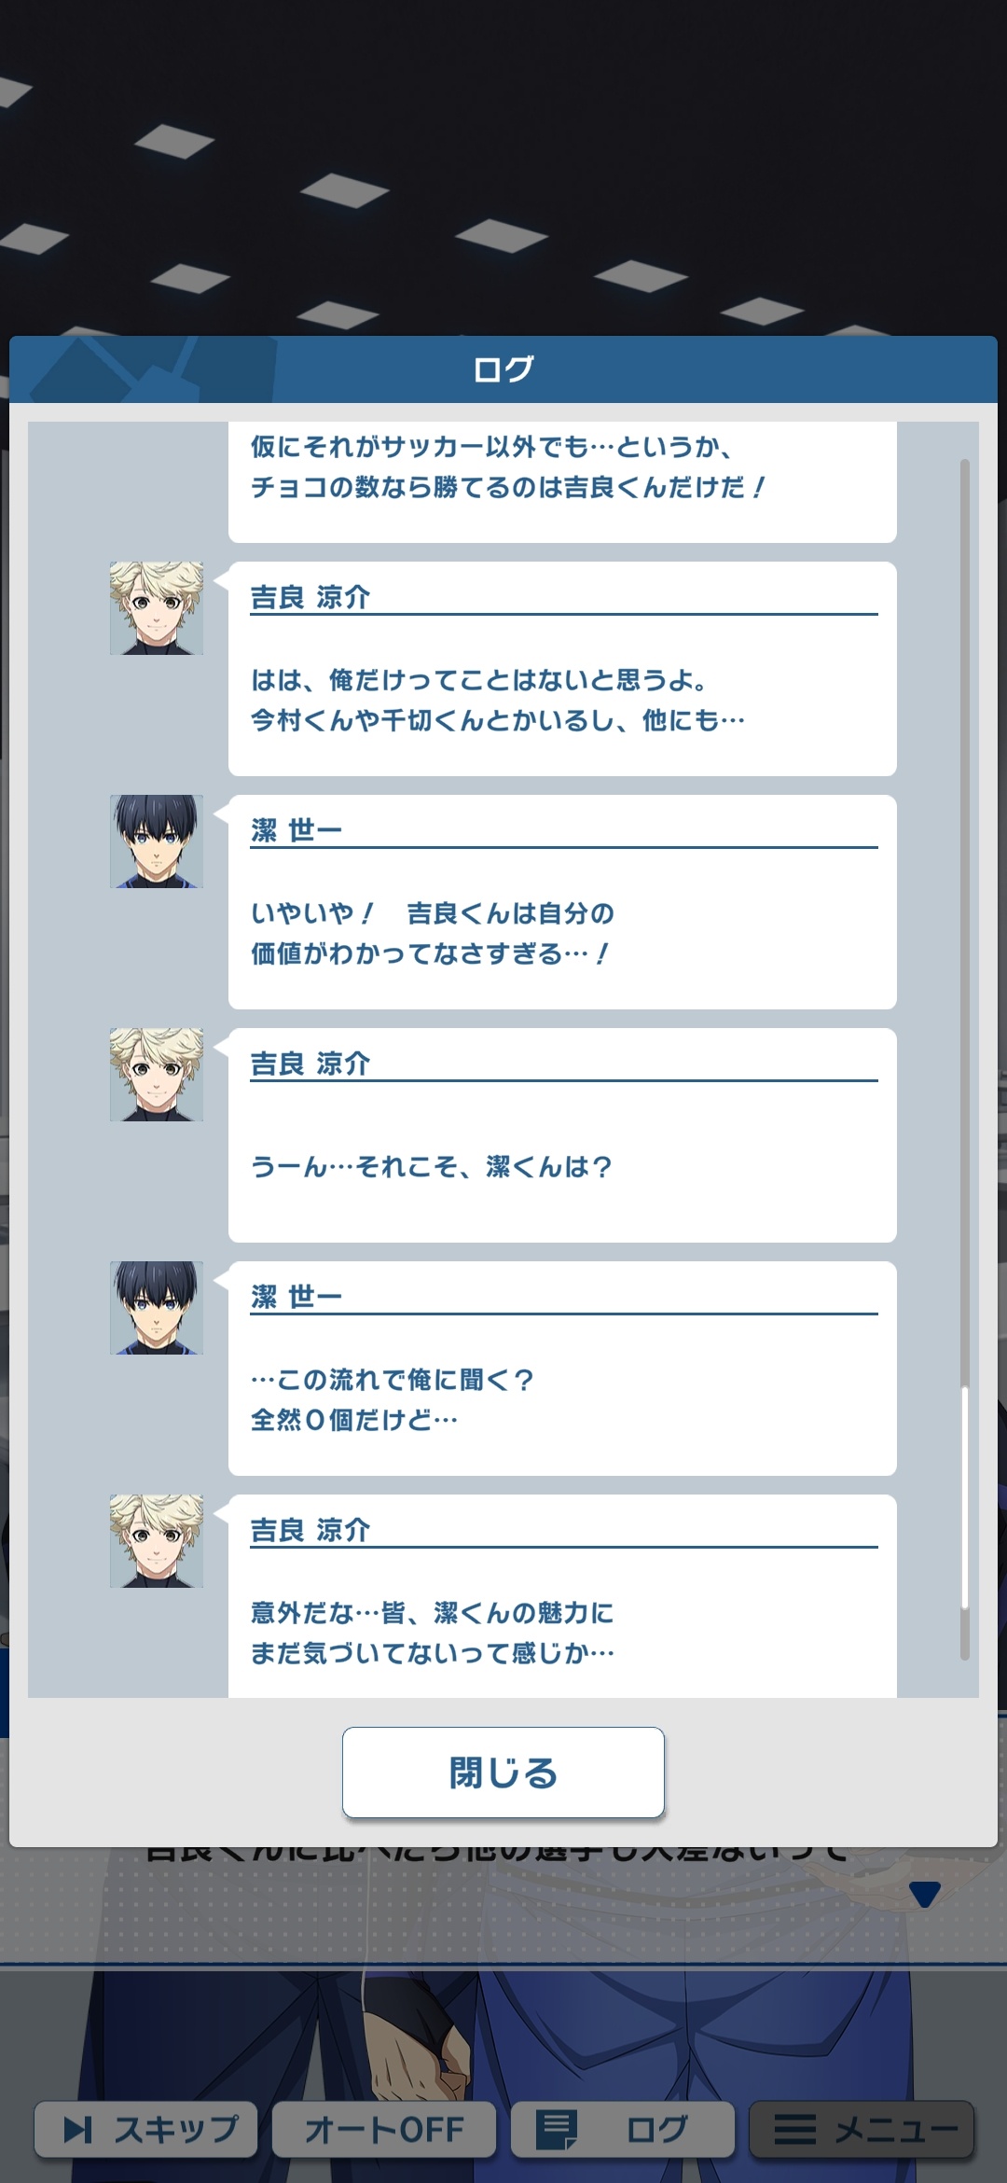This screenshot has height=2183, width=1007.
Task: Click the blue advance-dialogue triangle arrow
Action: [x=924, y=1894]
